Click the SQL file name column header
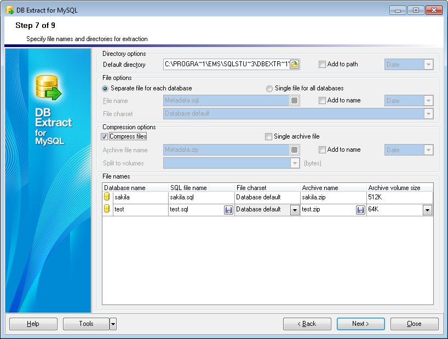Viewport: 448px width, 339px height. coord(202,188)
